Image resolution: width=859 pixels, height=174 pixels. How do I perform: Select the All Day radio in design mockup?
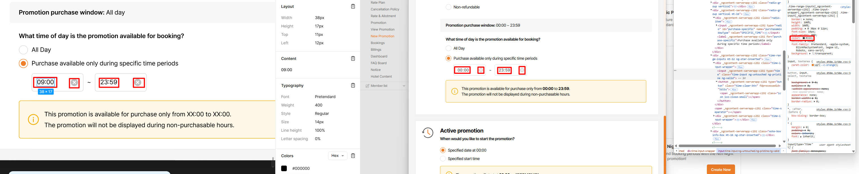[x=23, y=50]
